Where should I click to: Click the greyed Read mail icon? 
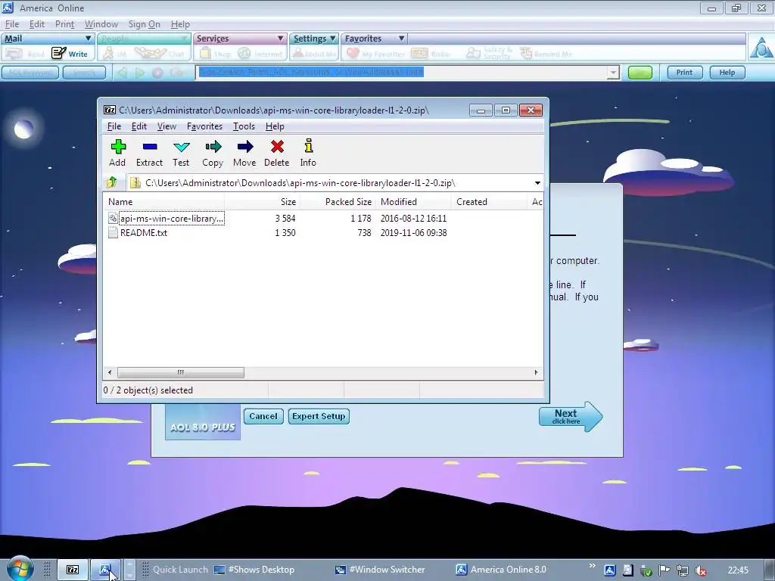tap(24, 54)
